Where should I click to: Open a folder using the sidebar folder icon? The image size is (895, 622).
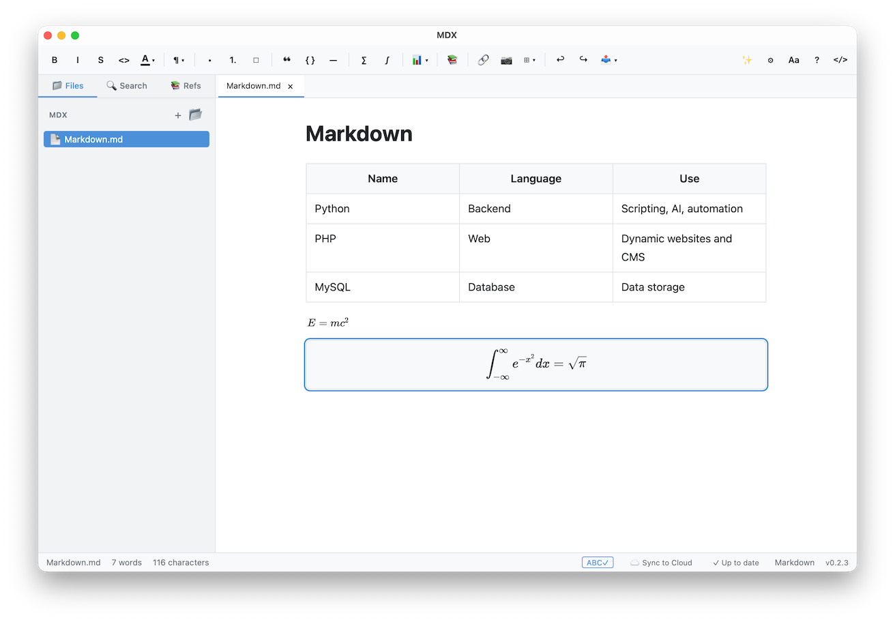[196, 115]
